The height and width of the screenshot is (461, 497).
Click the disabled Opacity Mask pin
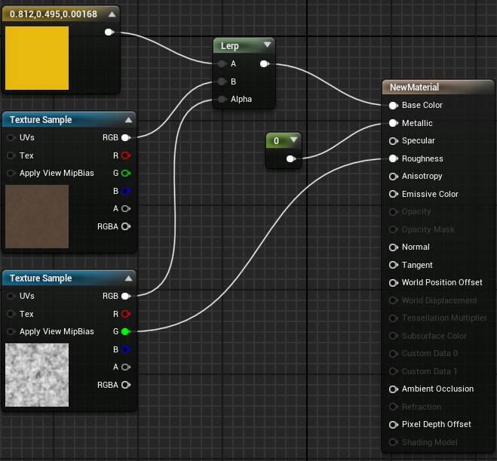click(394, 229)
